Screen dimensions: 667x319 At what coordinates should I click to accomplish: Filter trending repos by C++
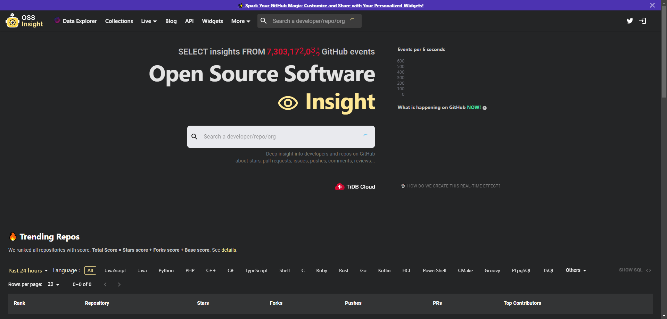[211, 270]
